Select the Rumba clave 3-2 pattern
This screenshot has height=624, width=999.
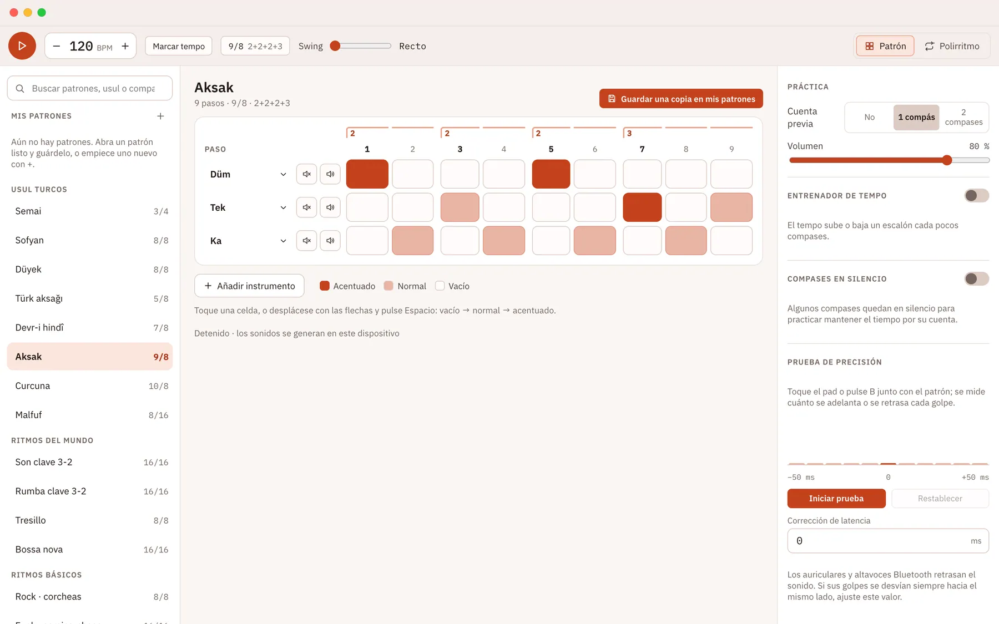[x=90, y=491]
